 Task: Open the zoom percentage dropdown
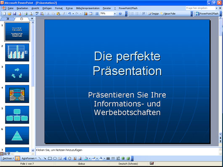click(115, 14)
